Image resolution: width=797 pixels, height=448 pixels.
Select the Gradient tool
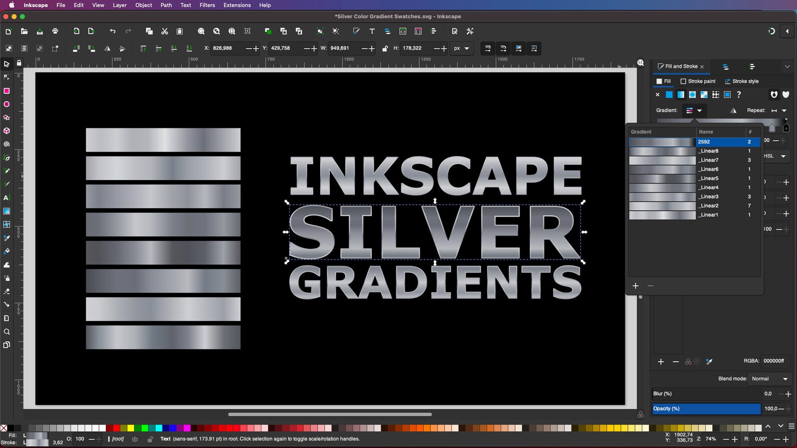[x=7, y=211]
